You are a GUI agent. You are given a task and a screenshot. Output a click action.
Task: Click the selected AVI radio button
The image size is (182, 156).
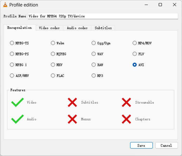coord(138,65)
